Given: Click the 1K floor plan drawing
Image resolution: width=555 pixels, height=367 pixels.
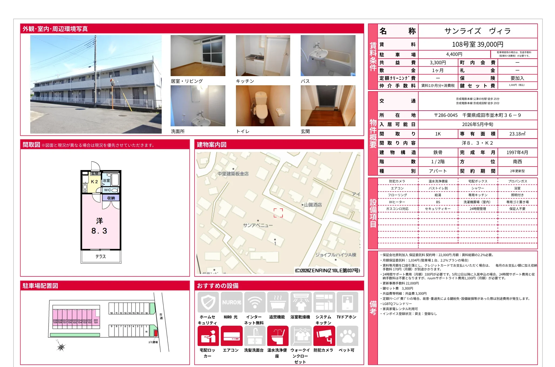Looking at the screenshot, I should pyautogui.click(x=101, y=213).
